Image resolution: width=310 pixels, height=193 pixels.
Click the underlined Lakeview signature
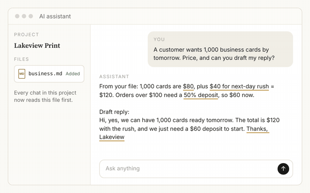pos(112,137)
